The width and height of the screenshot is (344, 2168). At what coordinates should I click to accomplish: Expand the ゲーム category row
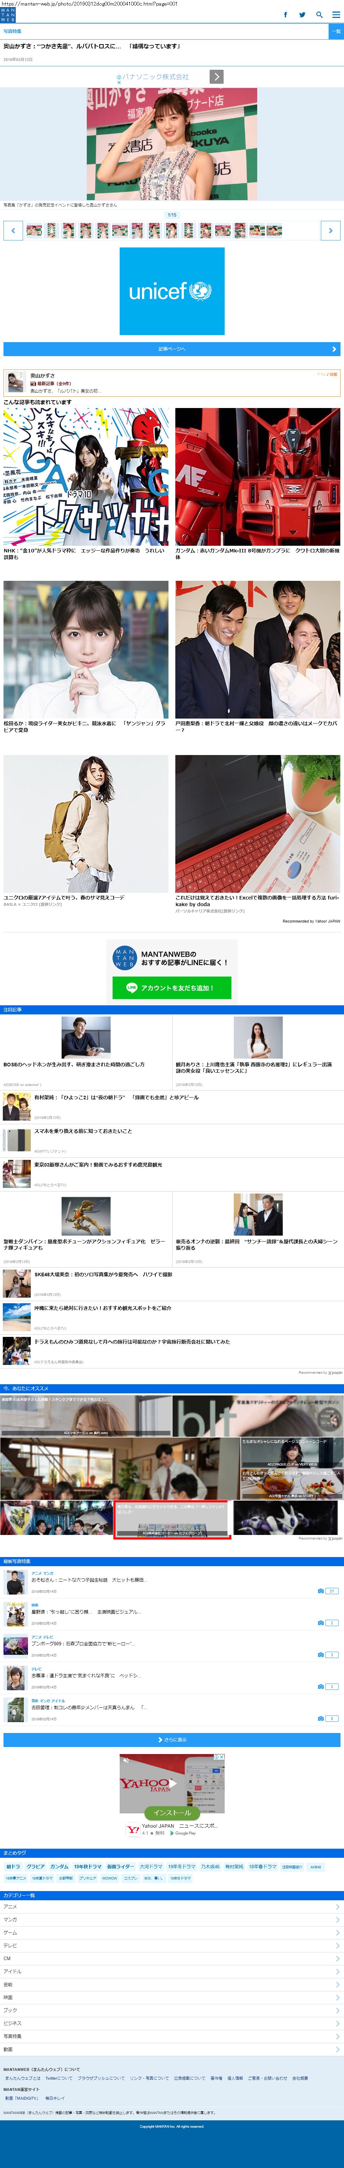(171, 1932)
